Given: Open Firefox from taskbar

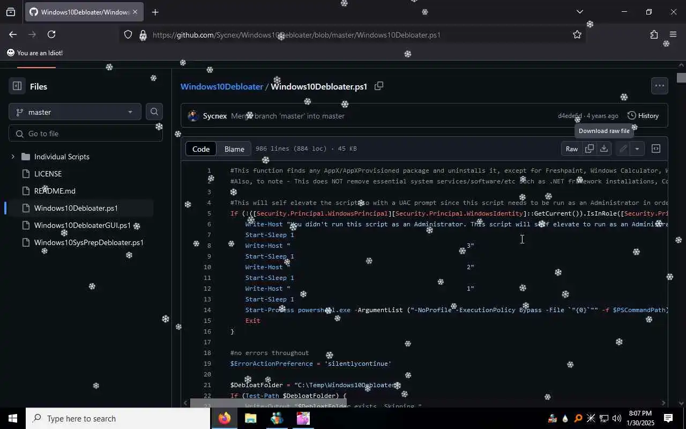Looking at the screenshot, I should pos(225,418).
